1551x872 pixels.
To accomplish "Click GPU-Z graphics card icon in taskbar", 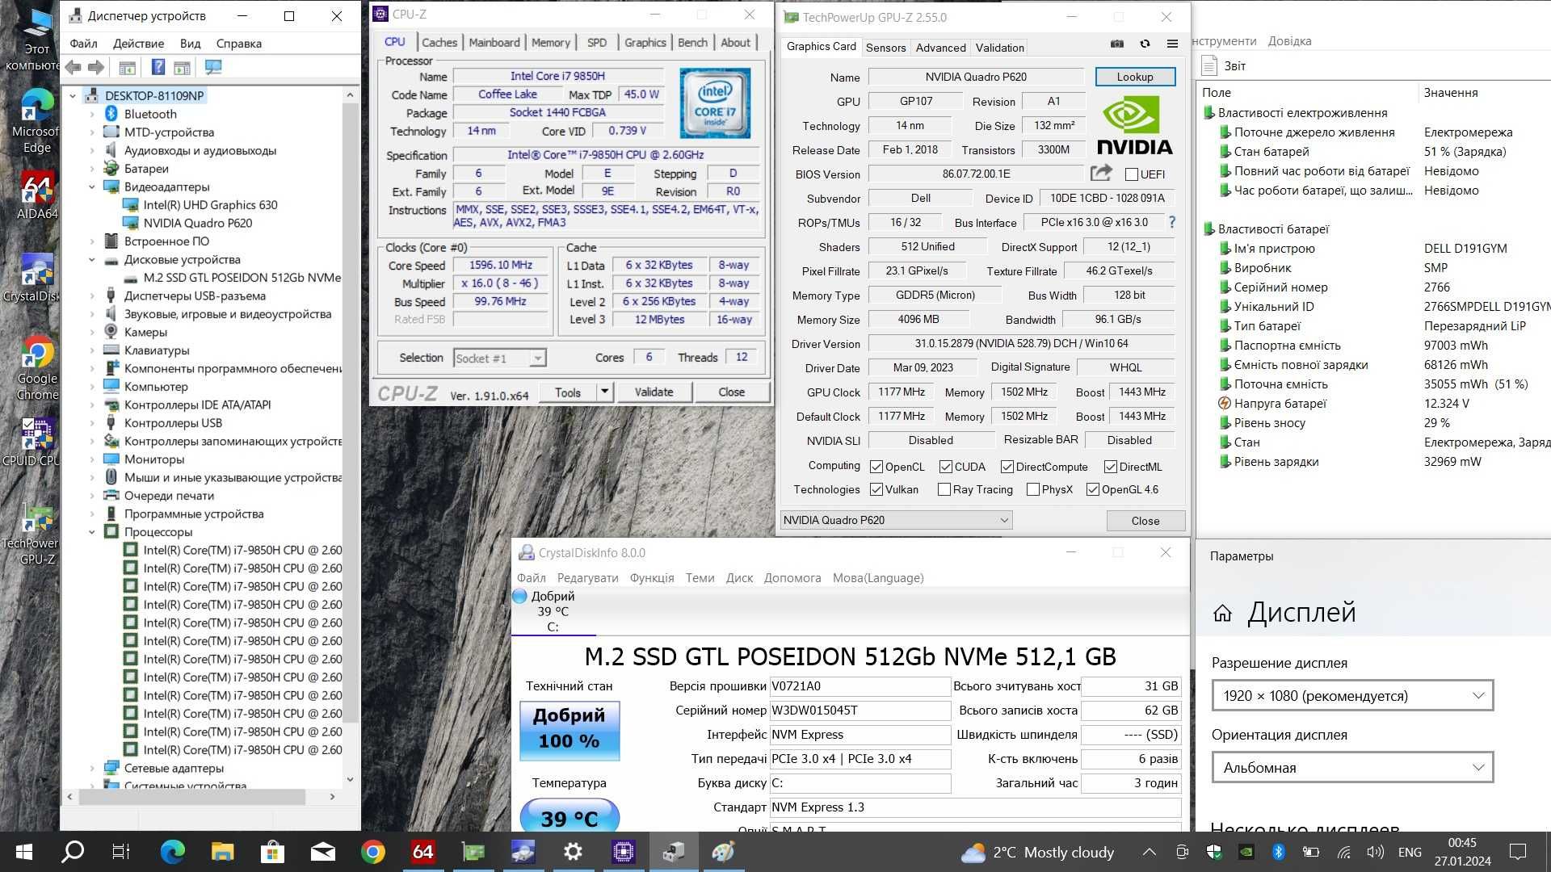I will click(x=473, y=851).
